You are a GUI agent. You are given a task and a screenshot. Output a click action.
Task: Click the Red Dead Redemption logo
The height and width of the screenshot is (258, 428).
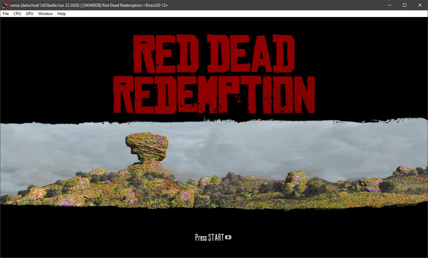tap(214, 74)
